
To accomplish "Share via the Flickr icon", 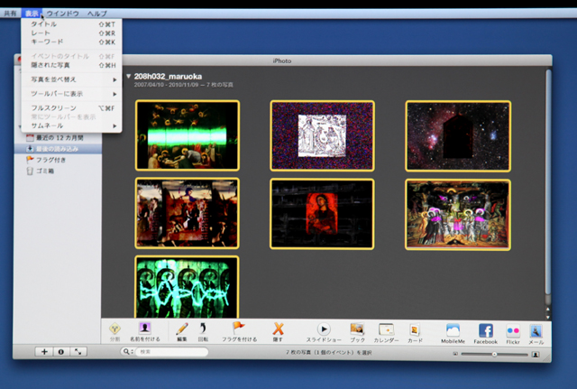I will [513, 331].
